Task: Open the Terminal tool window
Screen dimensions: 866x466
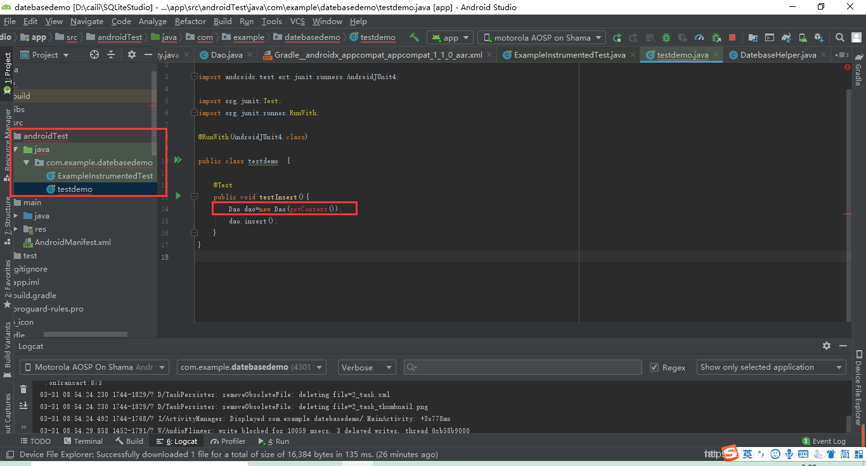Action: 83,441
